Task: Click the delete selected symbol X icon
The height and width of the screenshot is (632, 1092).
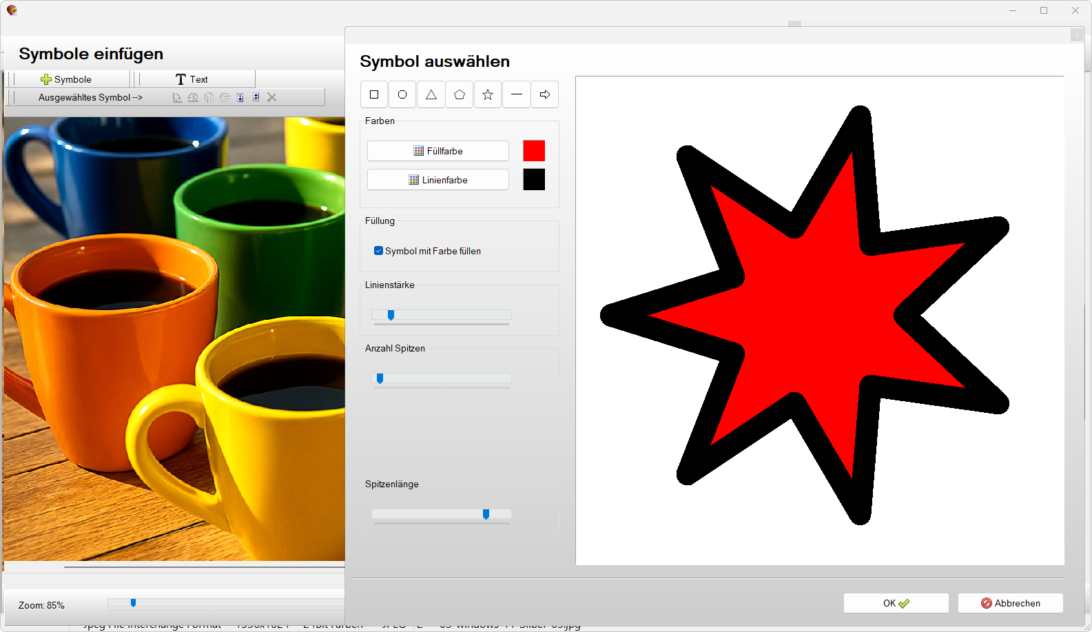Action: click(272, 98)
